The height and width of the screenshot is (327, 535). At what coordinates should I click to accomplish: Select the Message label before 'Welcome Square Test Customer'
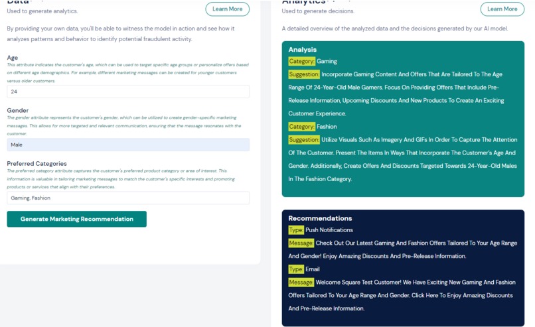(301, 283)
